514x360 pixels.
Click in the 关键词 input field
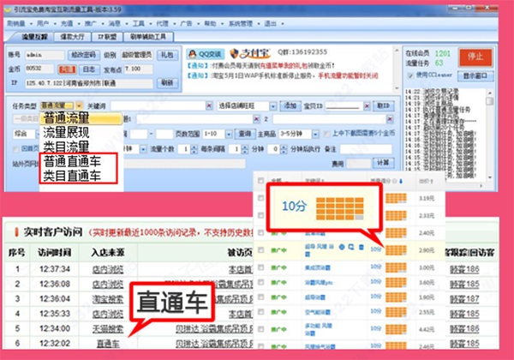(158, 105)
